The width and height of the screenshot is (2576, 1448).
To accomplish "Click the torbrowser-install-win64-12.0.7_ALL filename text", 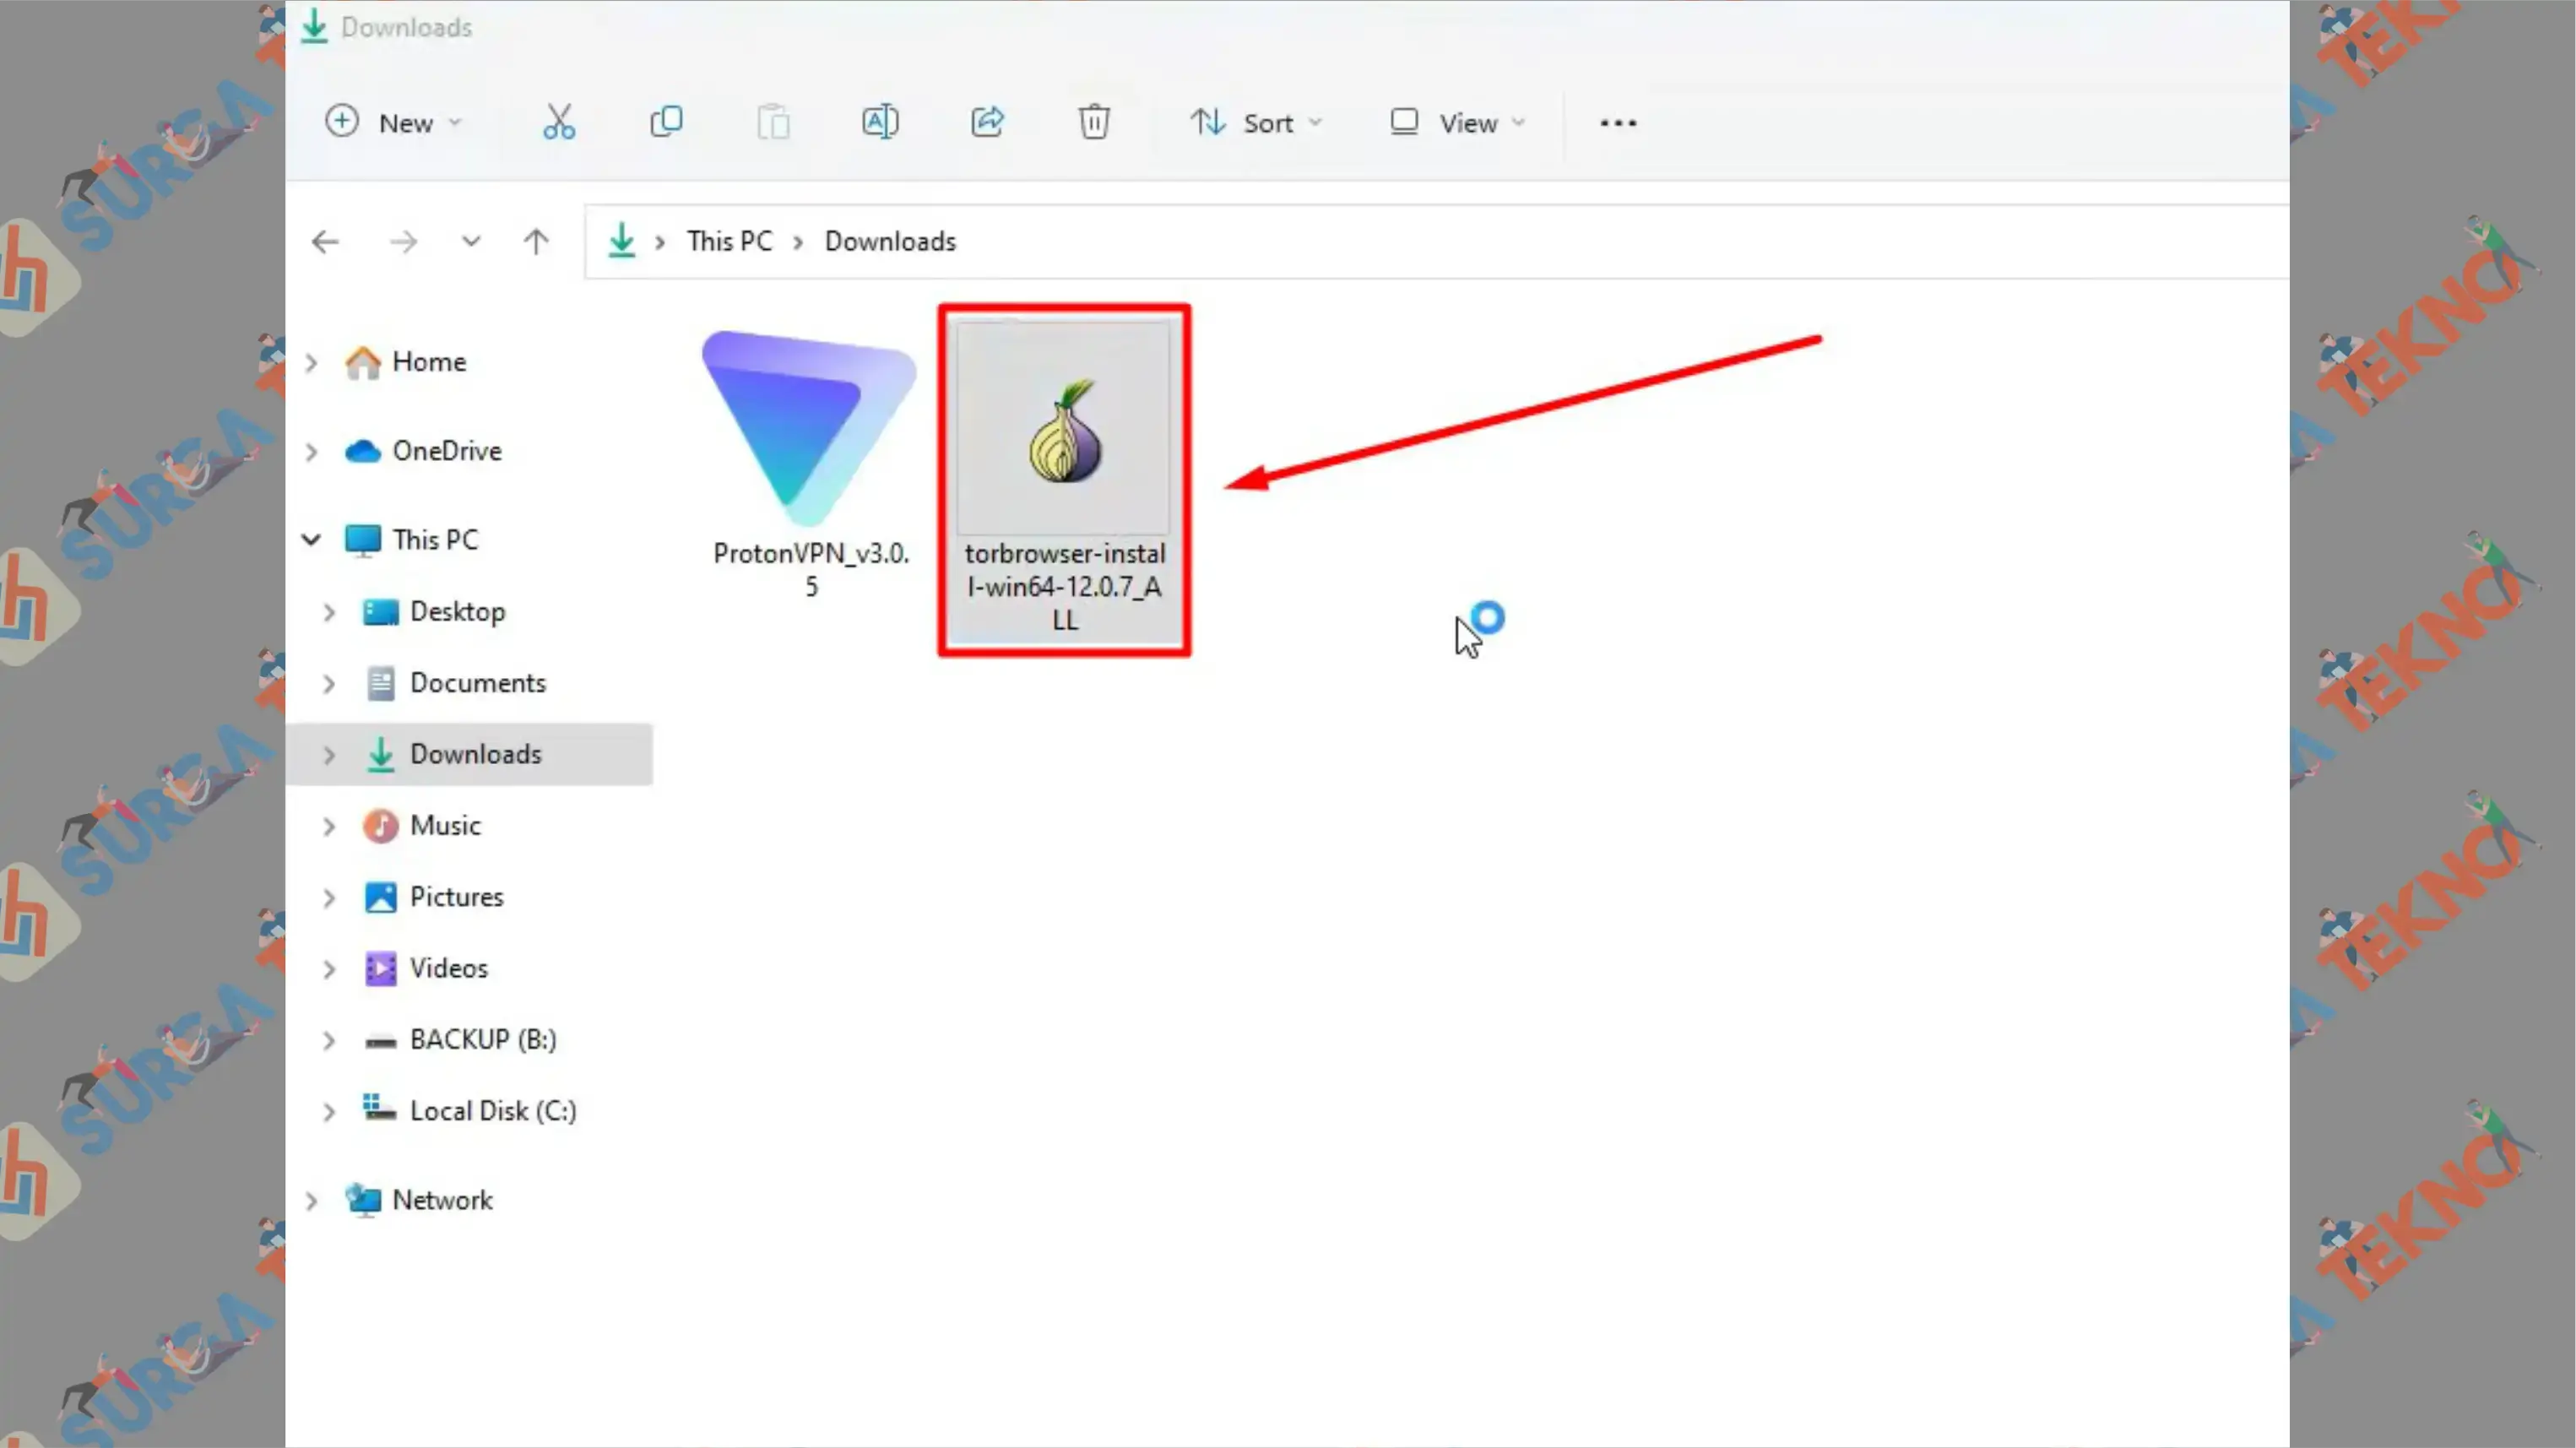I will click(1064, 587).
